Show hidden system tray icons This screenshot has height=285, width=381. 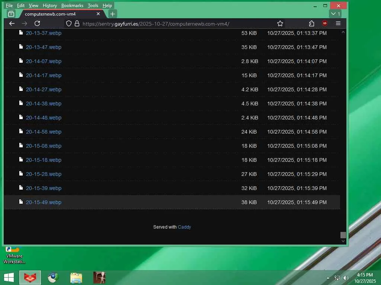(328, 278)
